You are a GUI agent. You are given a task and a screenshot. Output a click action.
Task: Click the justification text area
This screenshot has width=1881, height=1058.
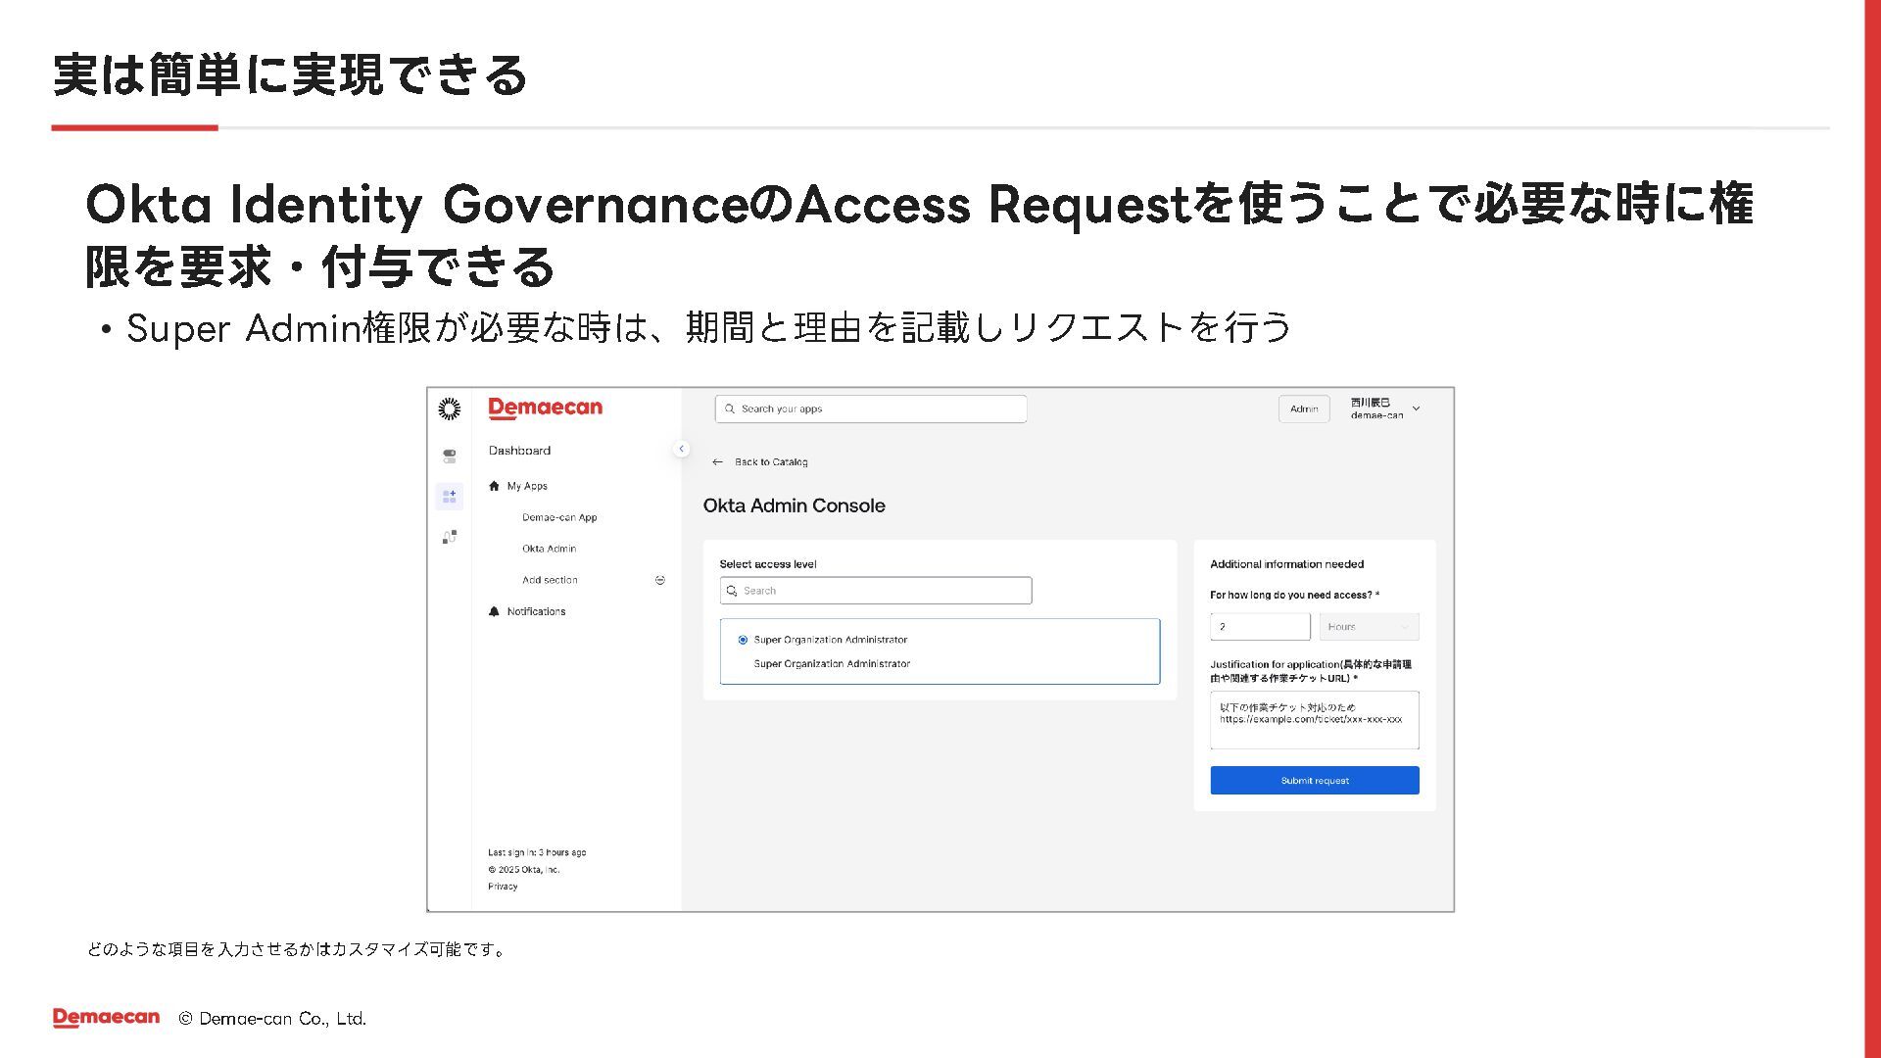[1314, 720]
